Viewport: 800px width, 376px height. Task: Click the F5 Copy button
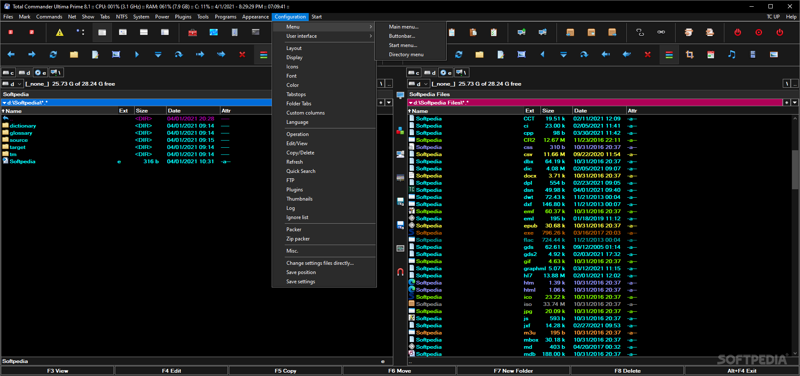click(286, 371)
